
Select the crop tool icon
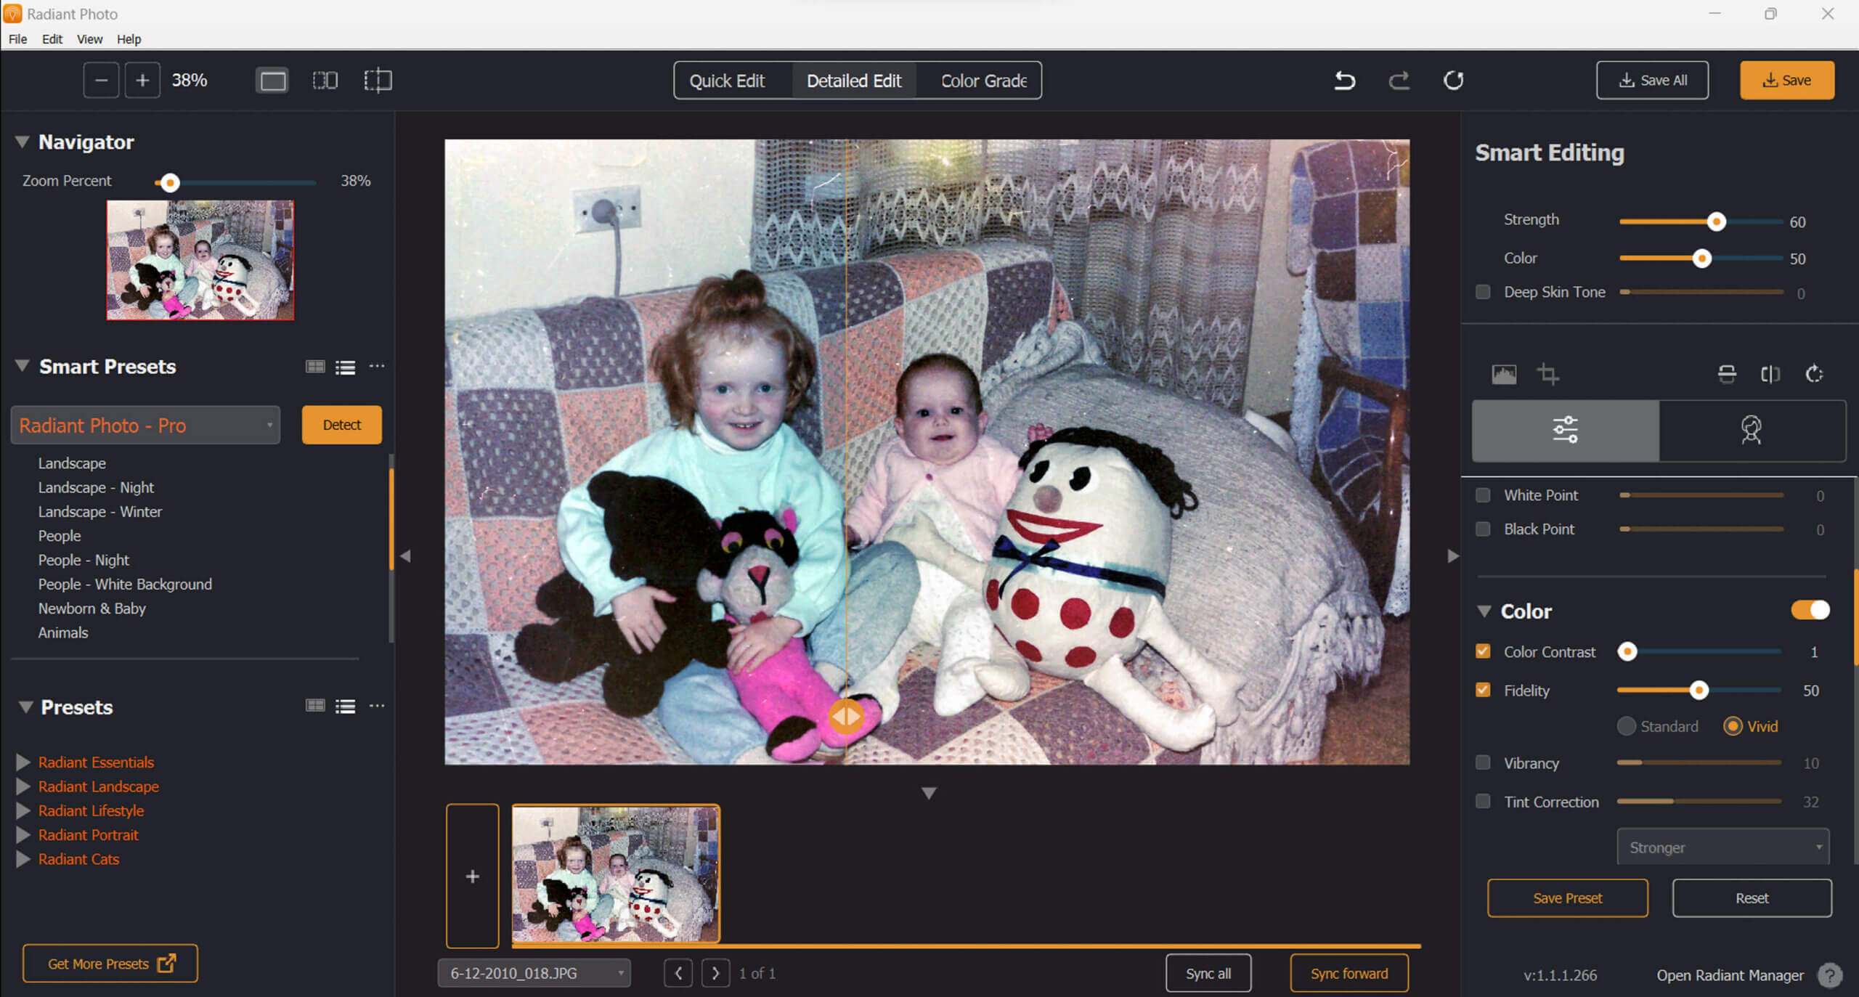click(x=1547, y=374)
